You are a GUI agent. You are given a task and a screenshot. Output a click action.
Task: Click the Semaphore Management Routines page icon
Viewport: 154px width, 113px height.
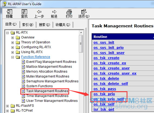coord(23,81)
